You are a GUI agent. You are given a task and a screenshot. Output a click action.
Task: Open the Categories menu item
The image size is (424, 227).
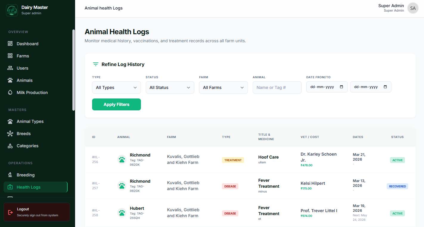[x=27, y=146]
